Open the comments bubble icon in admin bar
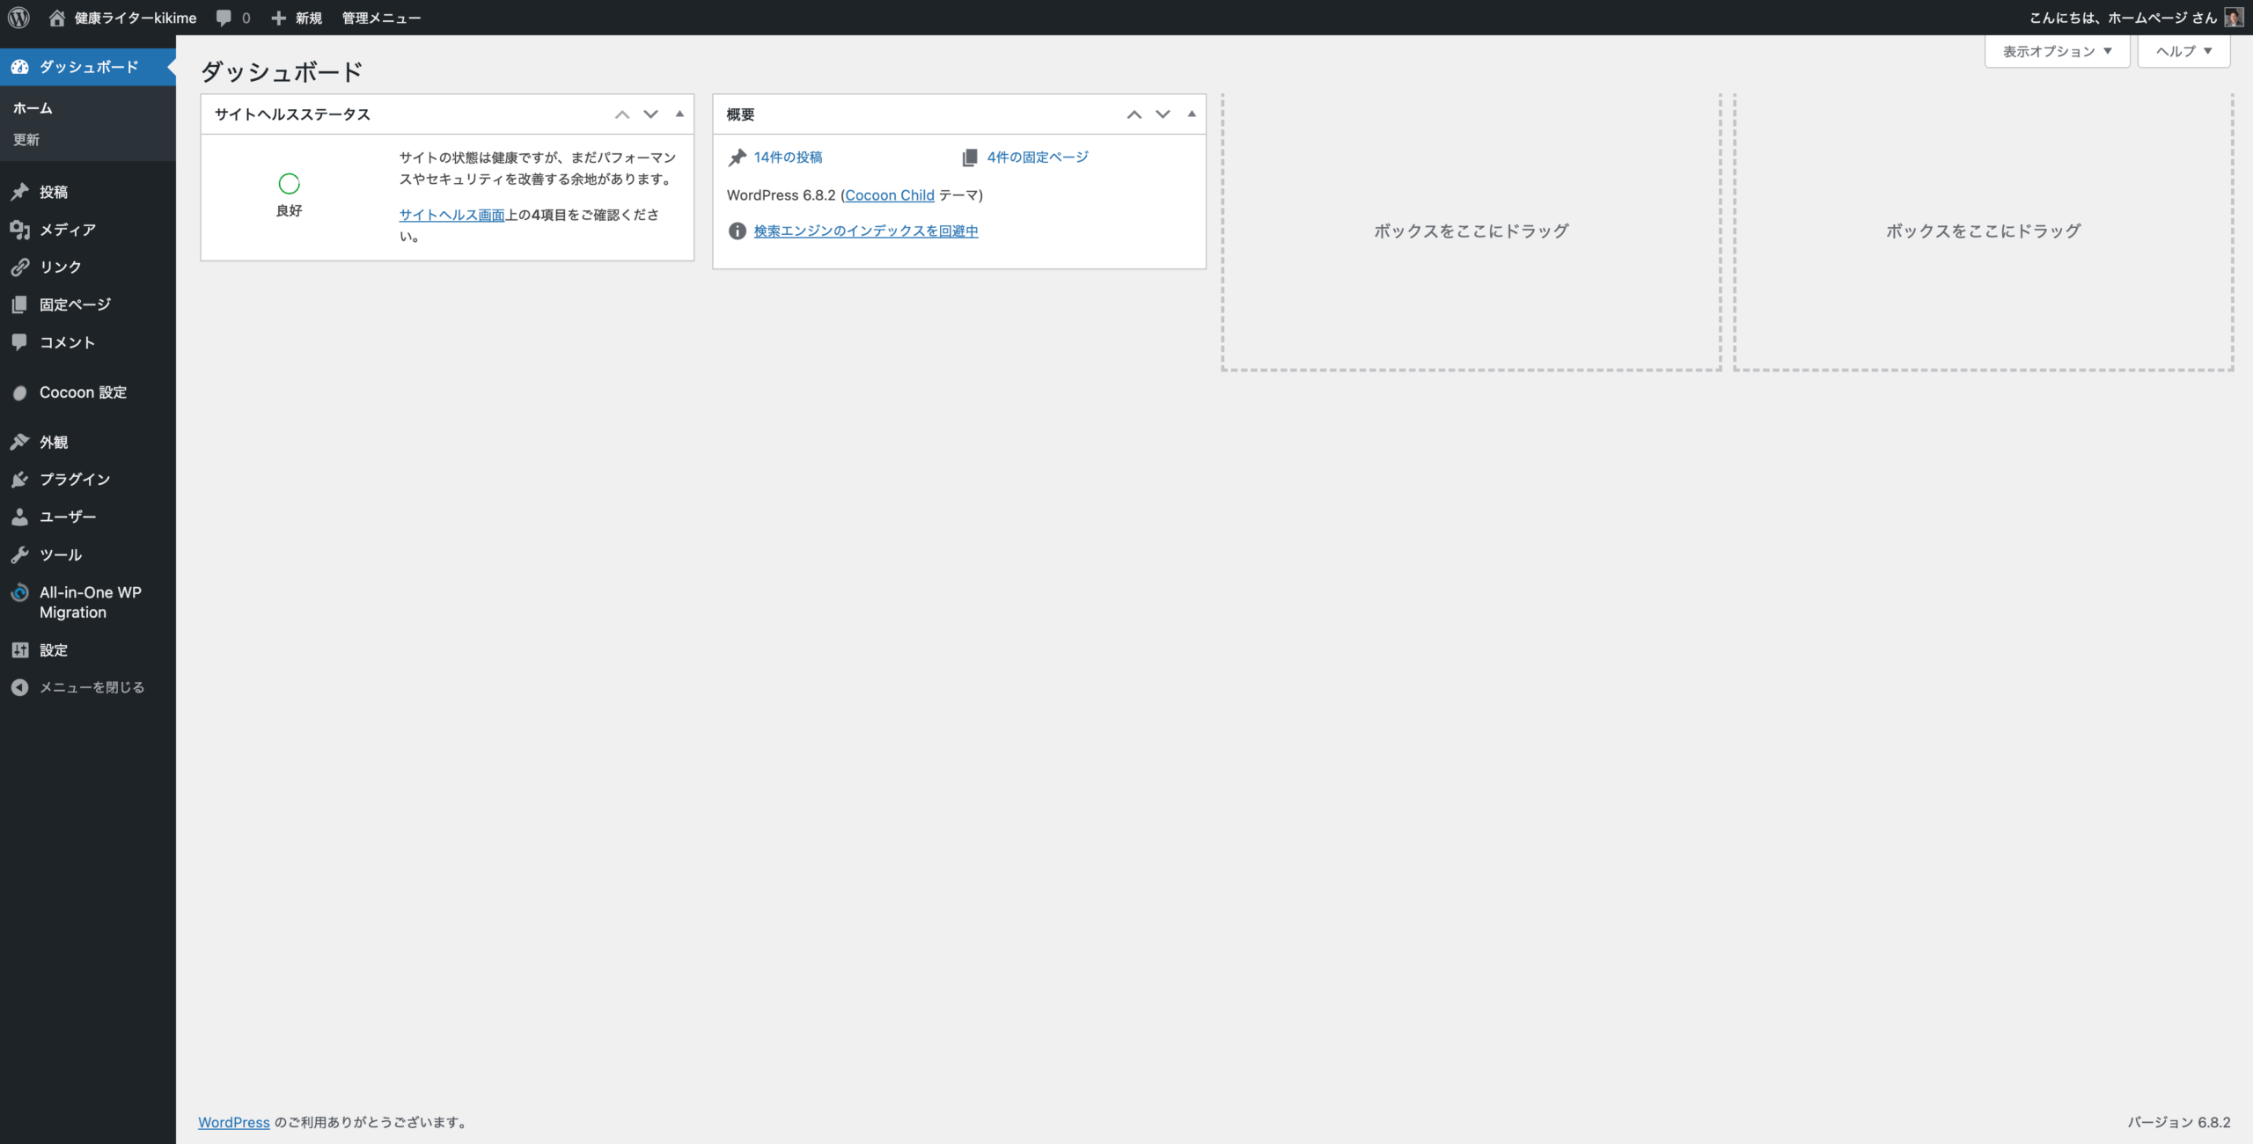The image size is (2253, 1144). [224, 18]
